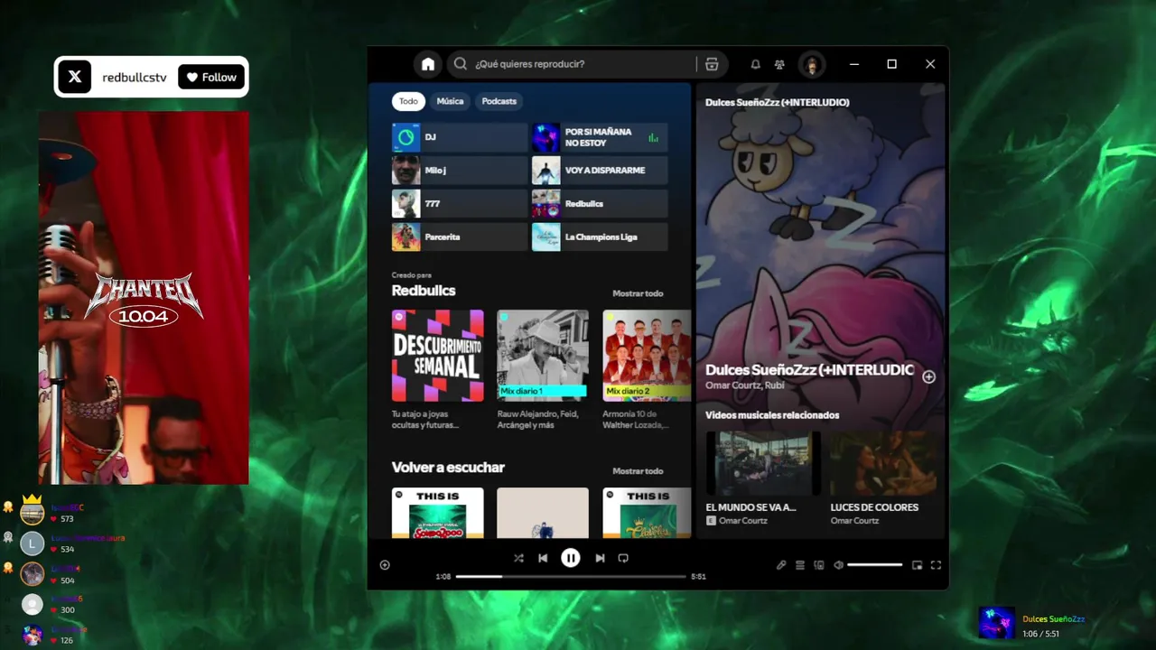Open the 'Mix diario 1' cover

coord(543,356)
